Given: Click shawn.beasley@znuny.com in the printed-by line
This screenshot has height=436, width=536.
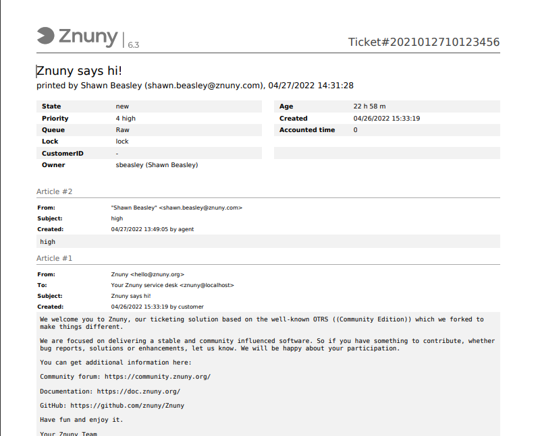Looking at the screenshot, I should click(203, 86).
